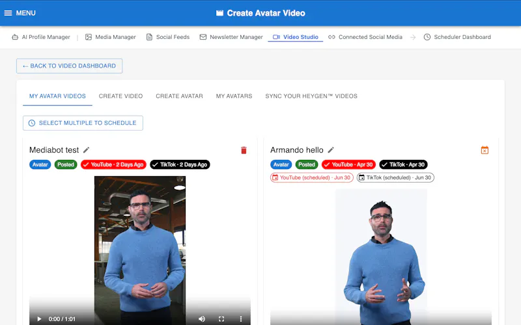The image size is (521, 325).
Task: Click the Armando hello video thumbnail
Action: (381, 257)
